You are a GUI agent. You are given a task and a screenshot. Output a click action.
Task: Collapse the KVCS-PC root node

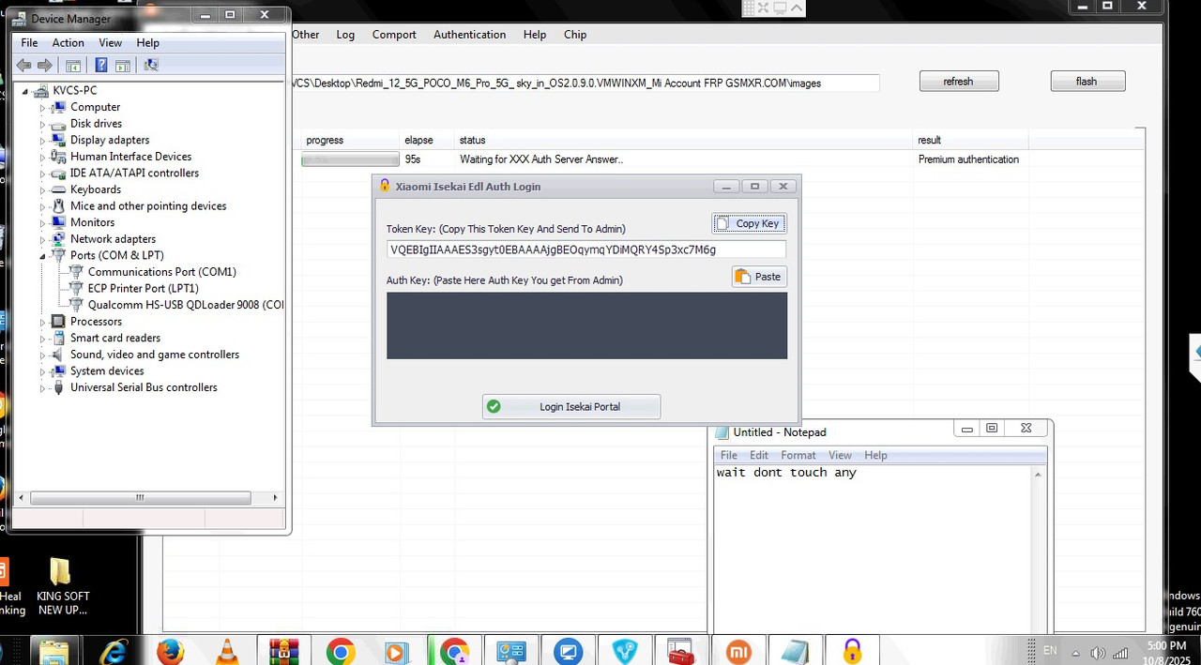click(27, 91)
